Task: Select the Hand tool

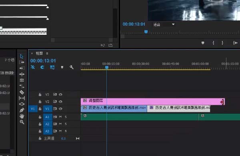Action: [x=22, y=116]
